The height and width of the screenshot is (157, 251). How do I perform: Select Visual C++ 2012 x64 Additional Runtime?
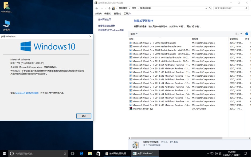pos(190,65)
